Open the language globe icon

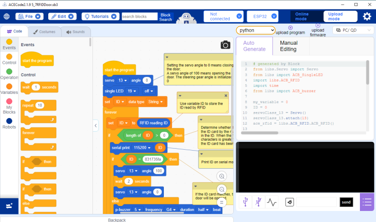(7, 16)
